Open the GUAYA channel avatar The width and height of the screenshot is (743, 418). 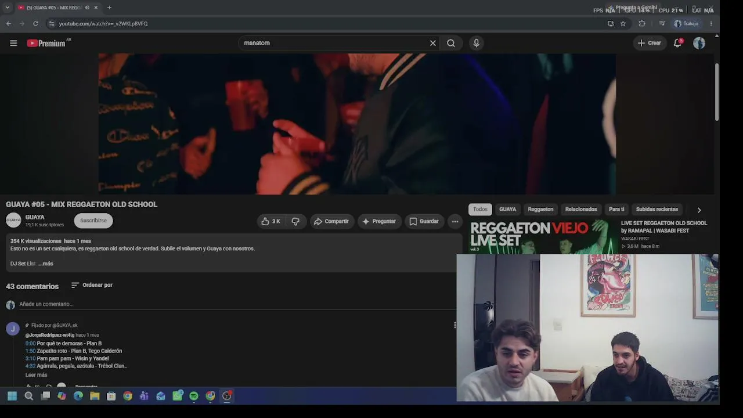click(13, 220)
